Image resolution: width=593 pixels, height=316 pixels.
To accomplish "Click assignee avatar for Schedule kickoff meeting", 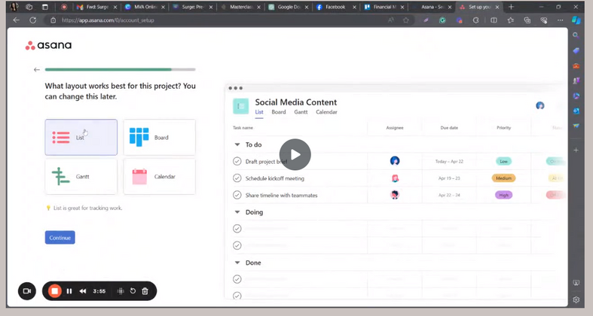I will click(x=395, y=178).
